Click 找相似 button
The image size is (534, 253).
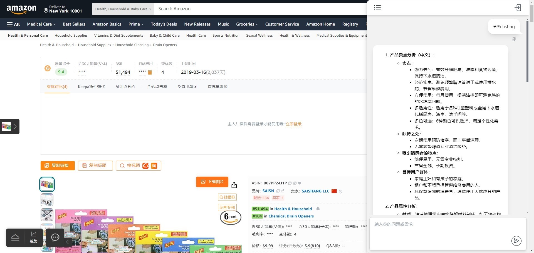click(227, 197)
